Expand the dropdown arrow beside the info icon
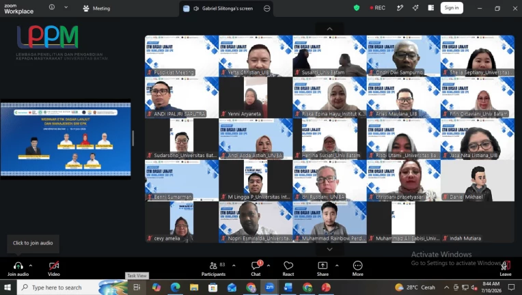The image size is (522, 295). [66, 7]
